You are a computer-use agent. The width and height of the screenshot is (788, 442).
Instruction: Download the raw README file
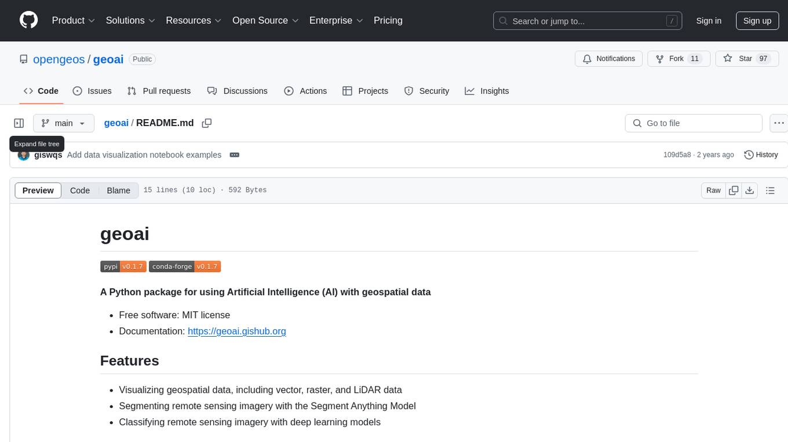(x=749, y=190)
